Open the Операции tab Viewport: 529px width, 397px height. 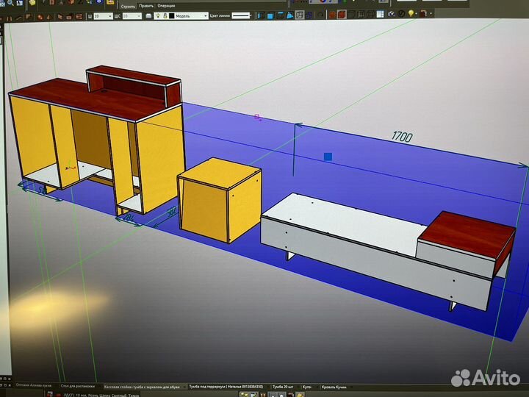(166, 5)
